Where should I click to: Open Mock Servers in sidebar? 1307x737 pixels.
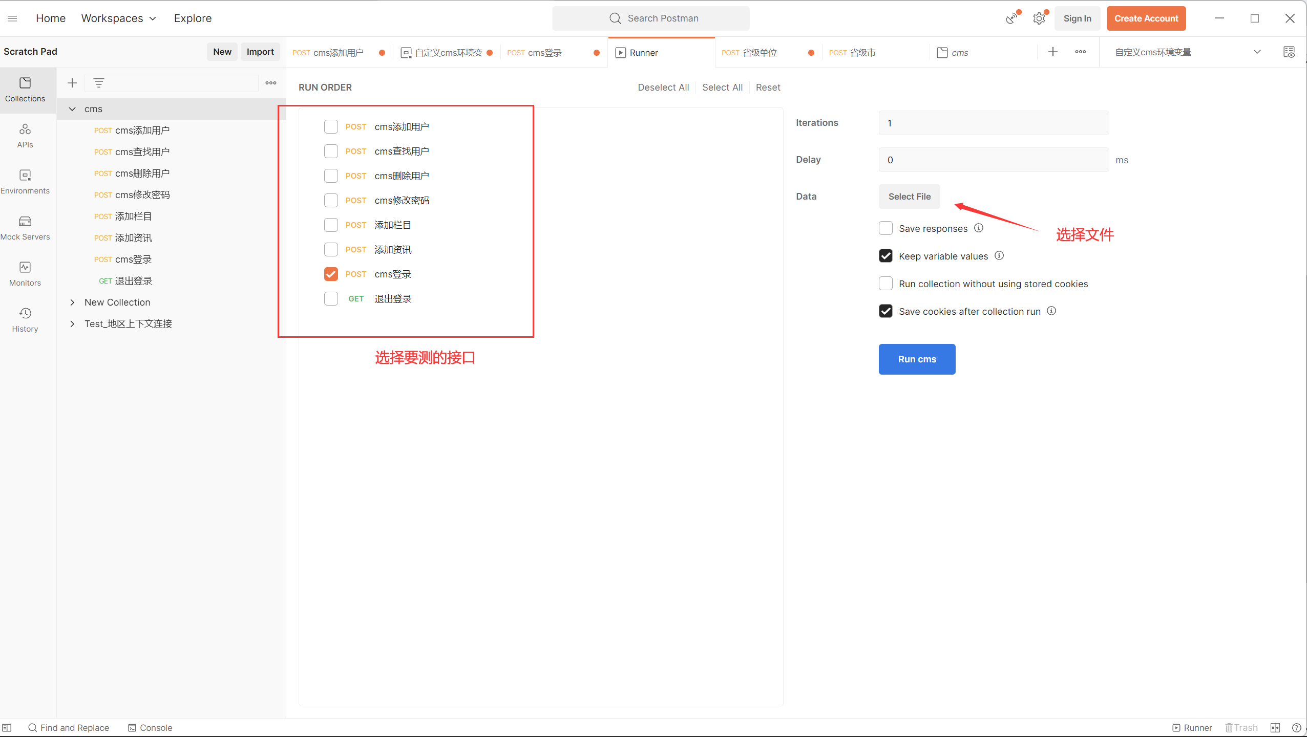pos(25,227)
